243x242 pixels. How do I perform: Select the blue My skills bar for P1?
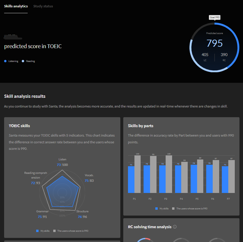[x=131, y=180]
